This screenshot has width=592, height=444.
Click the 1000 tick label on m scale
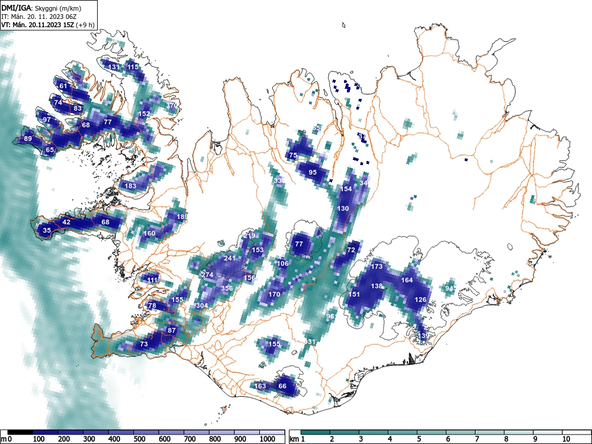(x=268, y=439)
